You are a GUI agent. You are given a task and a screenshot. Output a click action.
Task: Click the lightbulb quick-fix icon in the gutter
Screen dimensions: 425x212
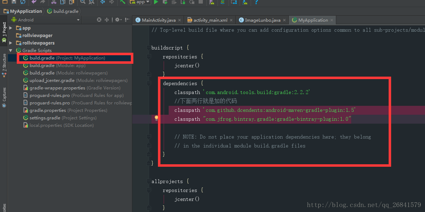pos(156,118)
